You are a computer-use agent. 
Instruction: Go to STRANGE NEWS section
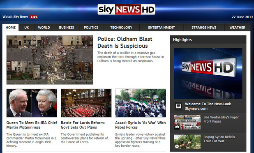pos(204,28)
